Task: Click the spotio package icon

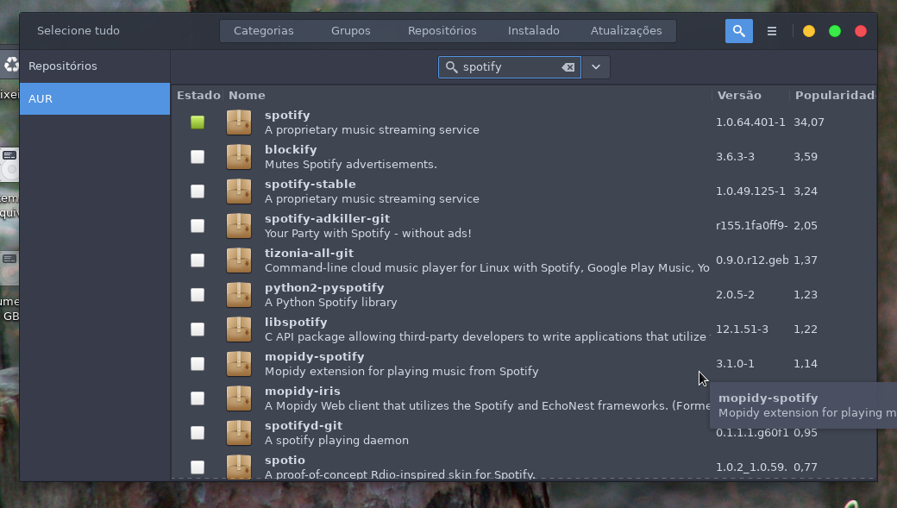Action: coord(239,466)
